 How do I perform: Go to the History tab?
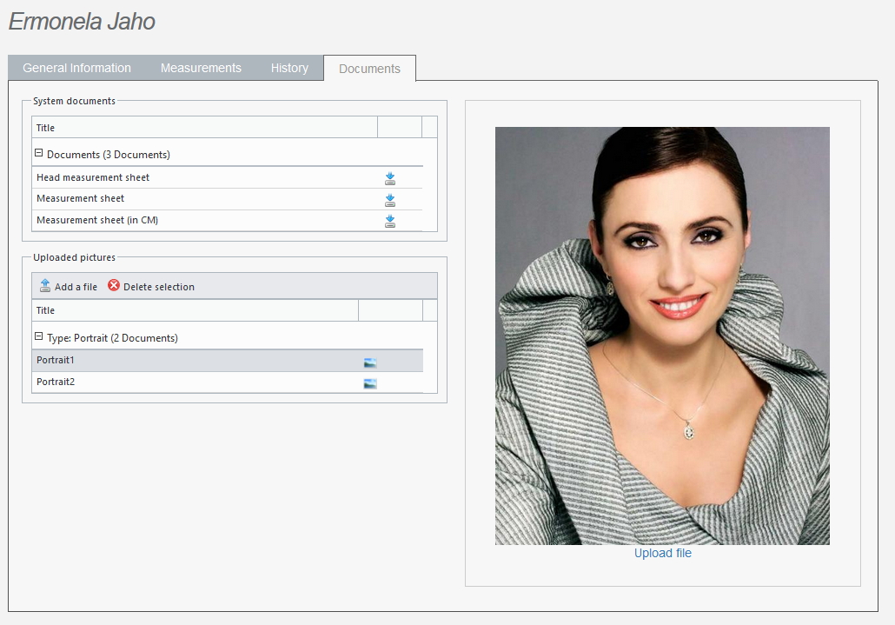click(289, 68)
